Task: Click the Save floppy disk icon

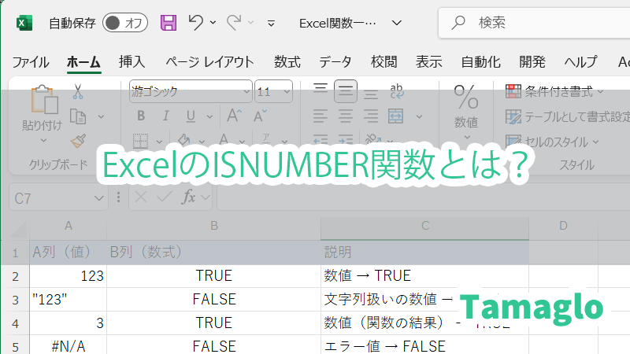Action: point(169,23)
